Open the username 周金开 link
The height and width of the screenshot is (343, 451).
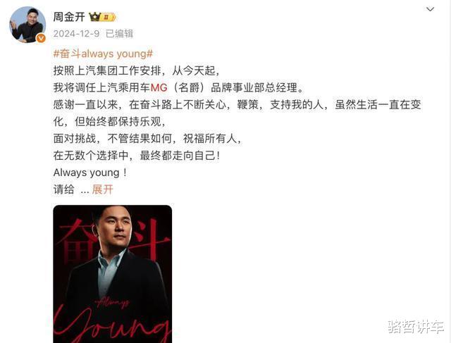(69, 17)
